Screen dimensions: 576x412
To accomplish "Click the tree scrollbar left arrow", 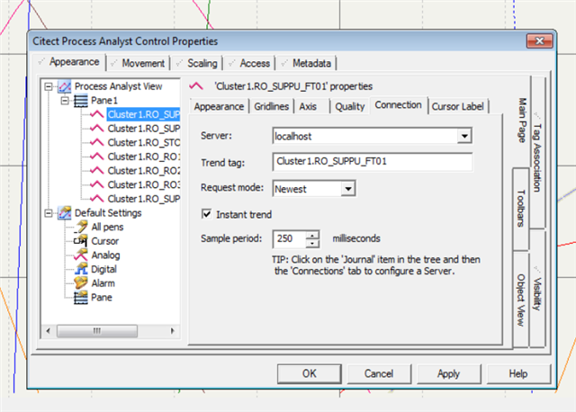I will [48, 331].
